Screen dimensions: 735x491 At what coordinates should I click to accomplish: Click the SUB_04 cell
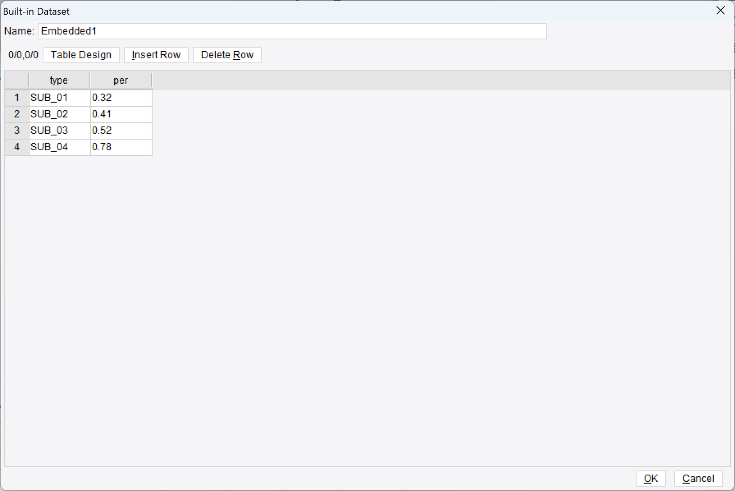click(x=59, y=147)
